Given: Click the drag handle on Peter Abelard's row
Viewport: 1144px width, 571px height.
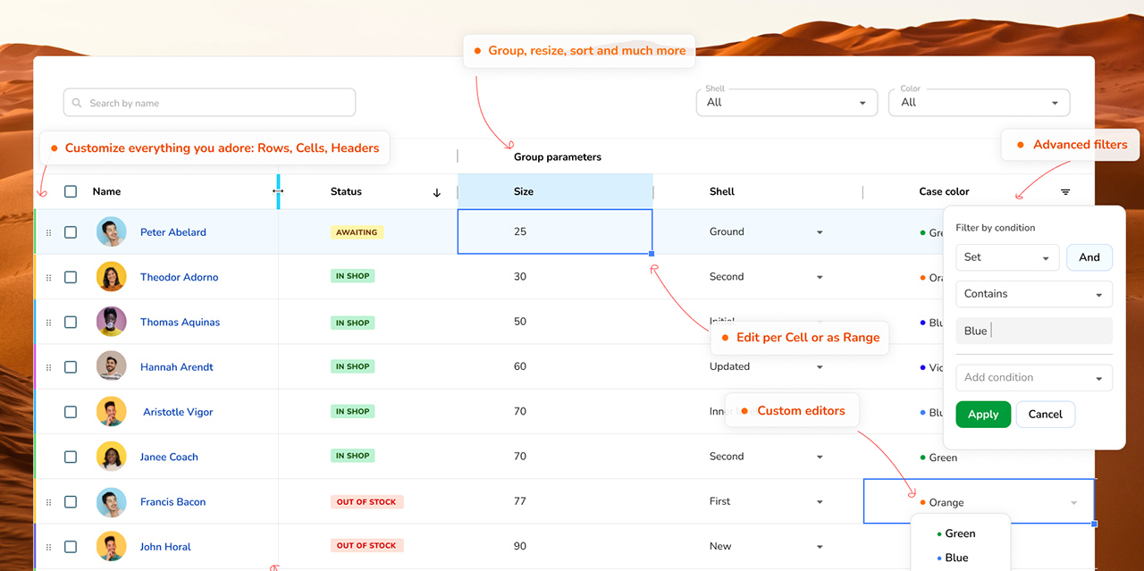Looking at the screenshot, I should coord(48,232).
